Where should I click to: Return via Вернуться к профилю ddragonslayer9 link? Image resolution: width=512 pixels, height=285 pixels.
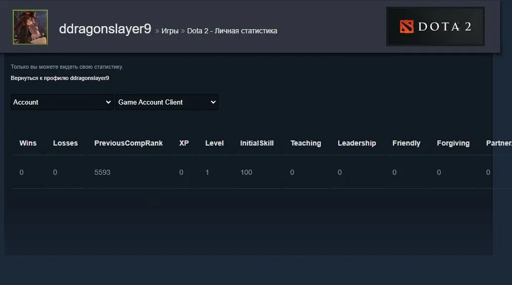[60, 78]
